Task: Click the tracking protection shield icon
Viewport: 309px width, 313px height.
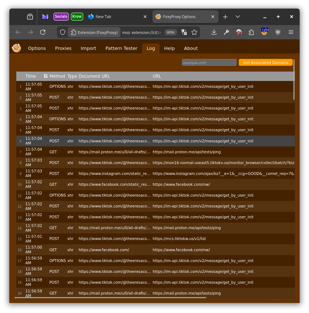Action: tap(63, 32)
